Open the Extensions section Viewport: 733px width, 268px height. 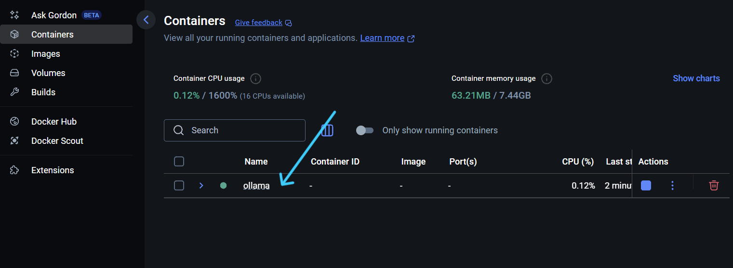tap(66, 170)
